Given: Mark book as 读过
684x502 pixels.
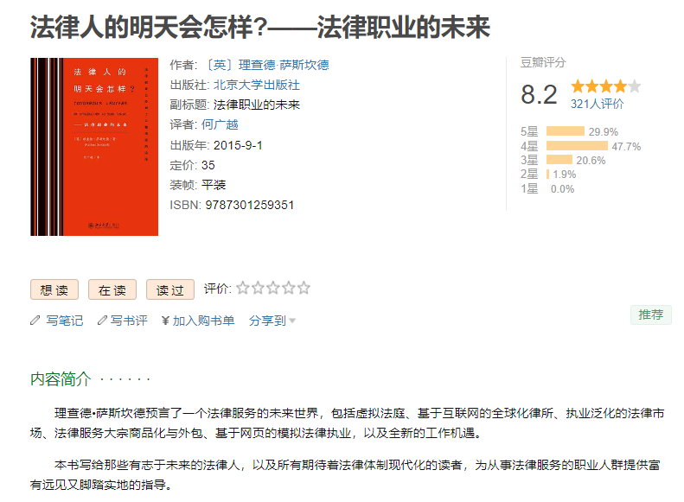Looking at the screenshot, I should click(x=170, y=289).
